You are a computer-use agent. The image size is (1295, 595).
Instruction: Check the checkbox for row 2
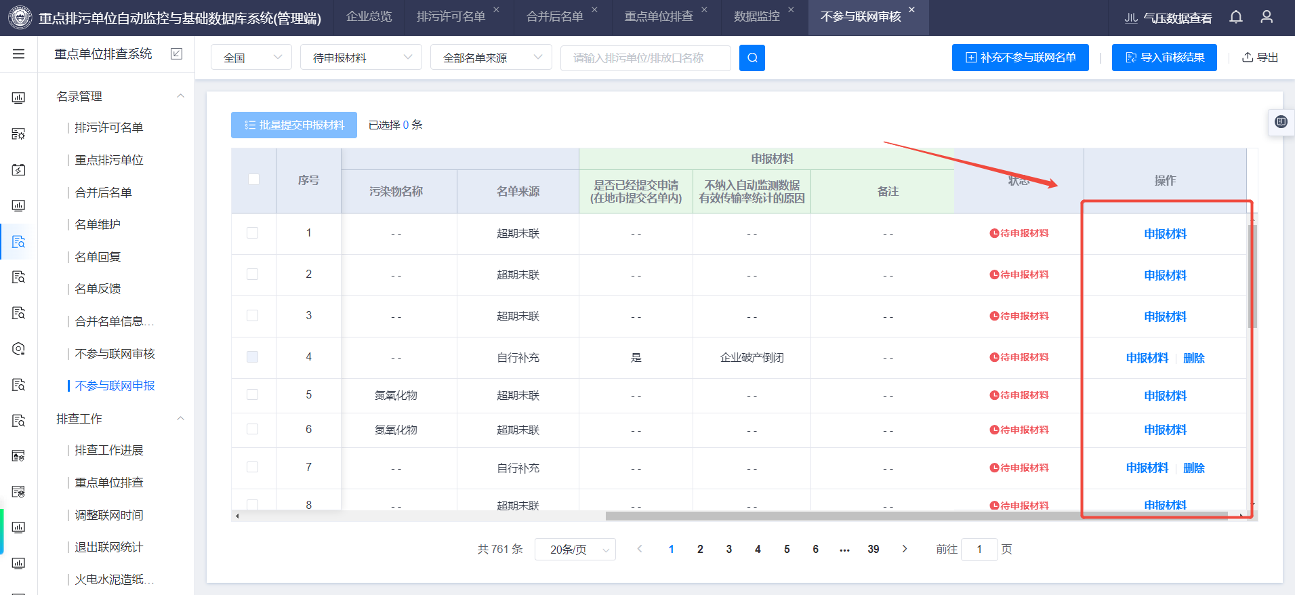(253, 274)
